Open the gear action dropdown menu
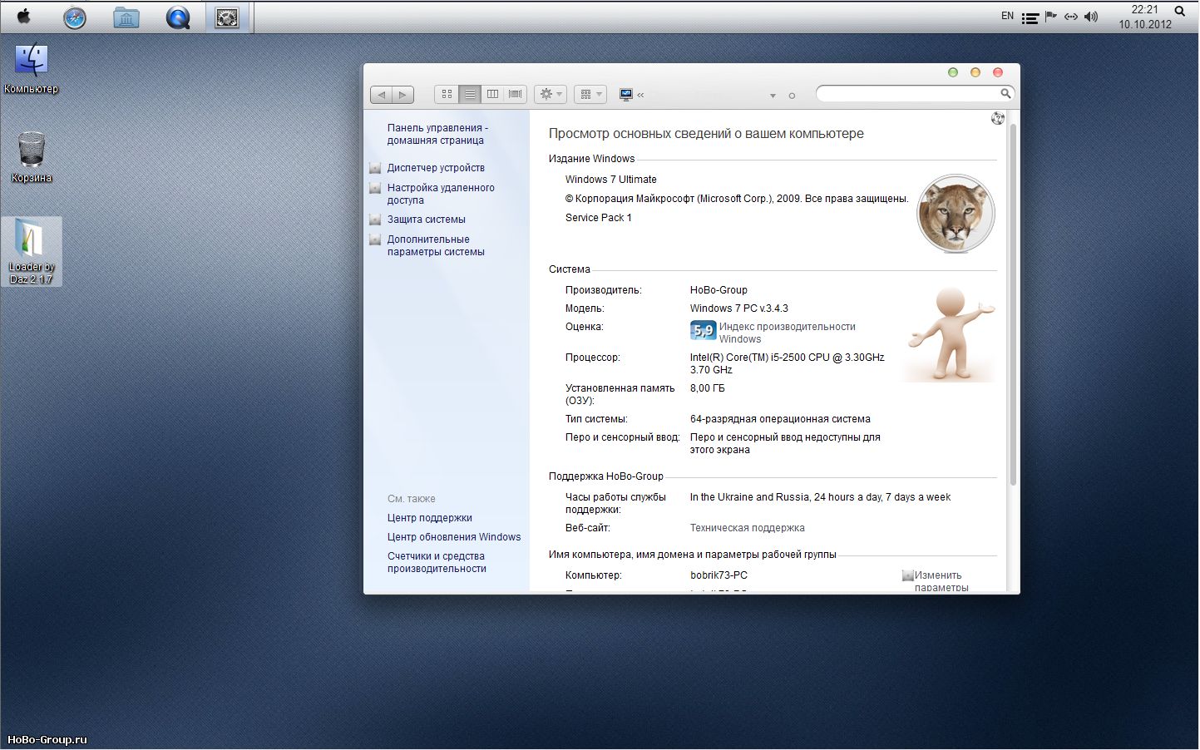This screenshot has height=750, width=1200. [551, 94]
